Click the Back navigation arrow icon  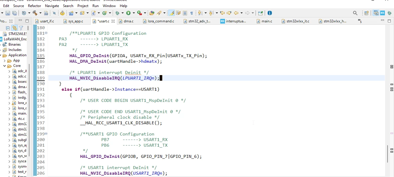(235, 13)
